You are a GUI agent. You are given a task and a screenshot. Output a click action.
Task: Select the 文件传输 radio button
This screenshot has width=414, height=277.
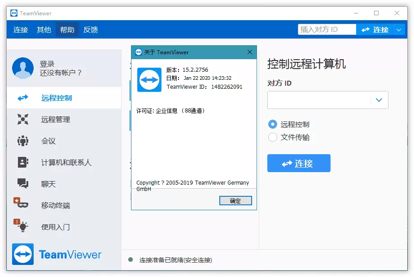(x=272, y=137)
